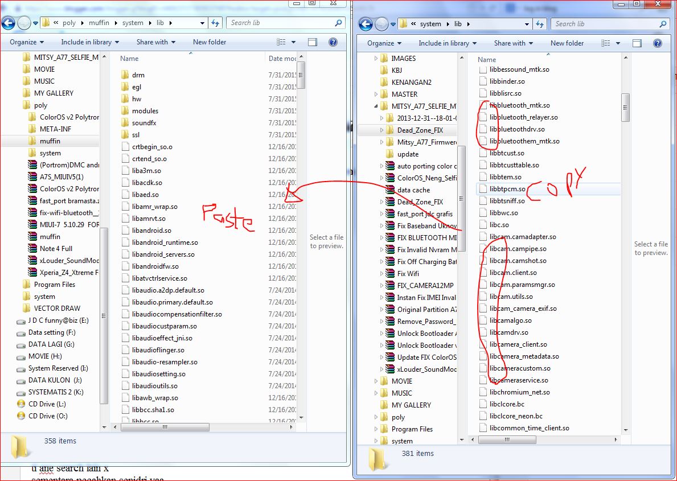Image resolution: width=677 pixels, height=481 pixels.
Task: Expand MASTER folder in right tree
Action: [x=376, y=94]
